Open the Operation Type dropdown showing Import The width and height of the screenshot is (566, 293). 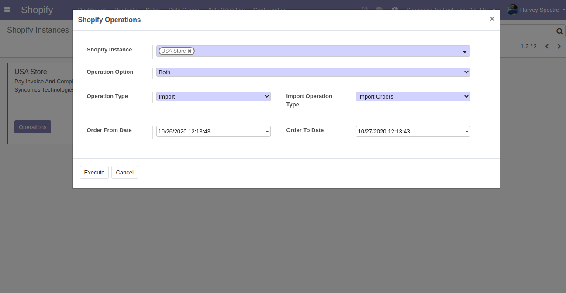click(213, 97)
